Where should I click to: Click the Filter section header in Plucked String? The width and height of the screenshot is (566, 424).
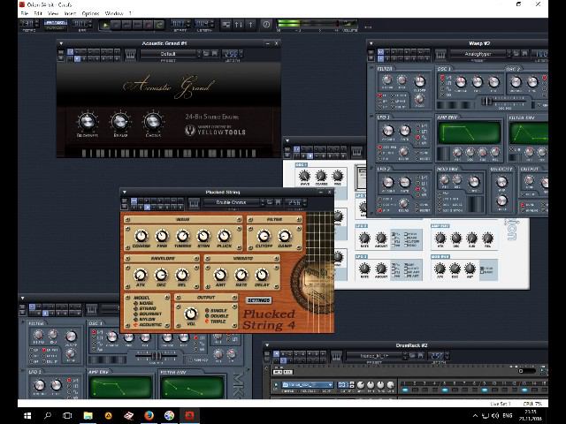point(274,219)
